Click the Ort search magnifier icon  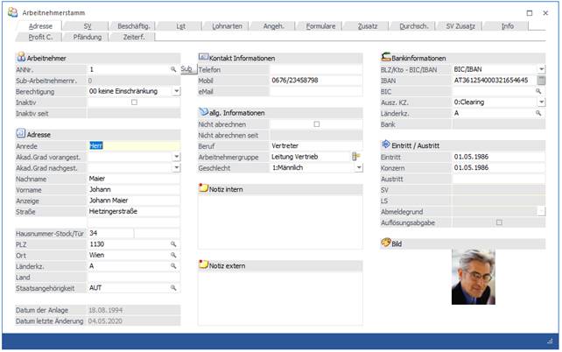pyautogui.click(x=173, y=255)
